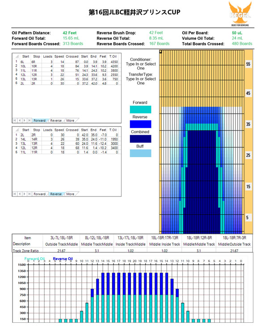
Task: Jump to last sheet in forward loads table
Action: click(29, 120)
